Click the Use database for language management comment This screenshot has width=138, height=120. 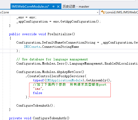52,59
